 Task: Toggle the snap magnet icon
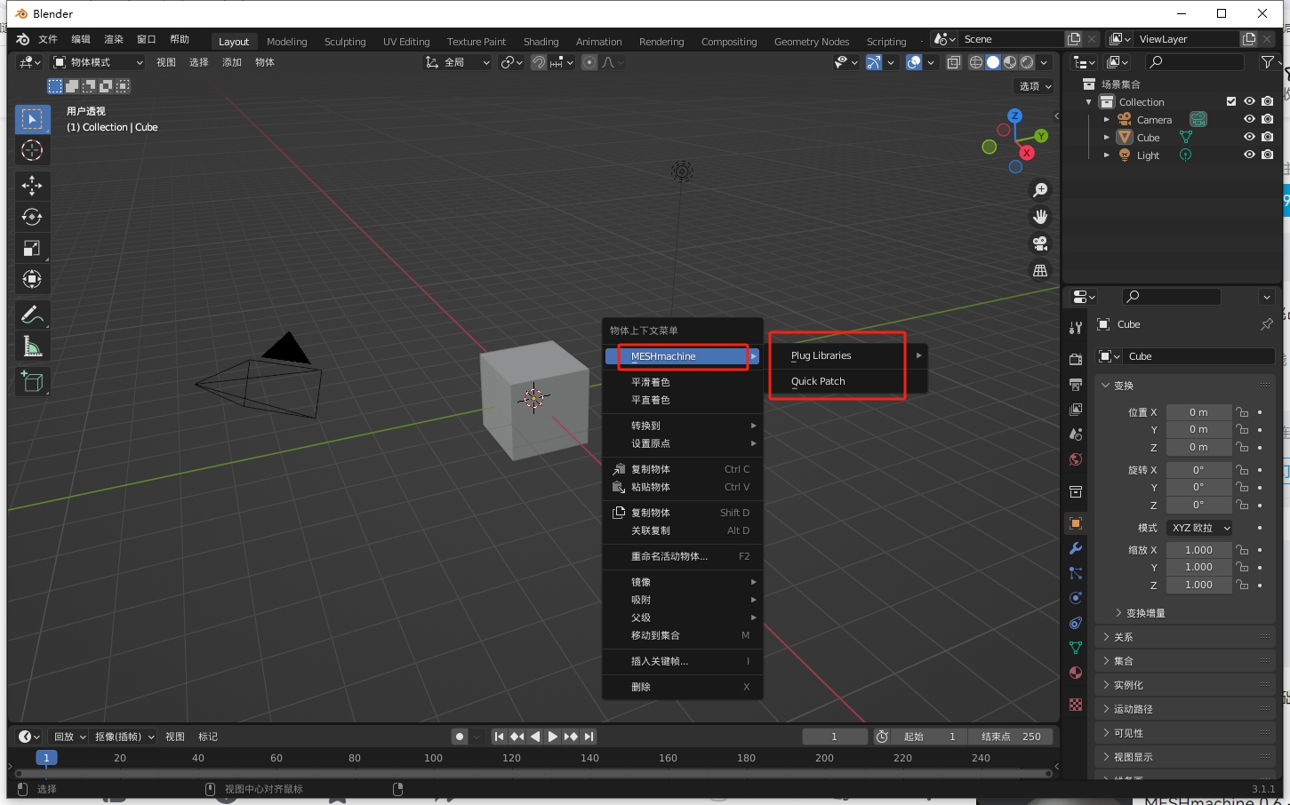coord(539,62)
